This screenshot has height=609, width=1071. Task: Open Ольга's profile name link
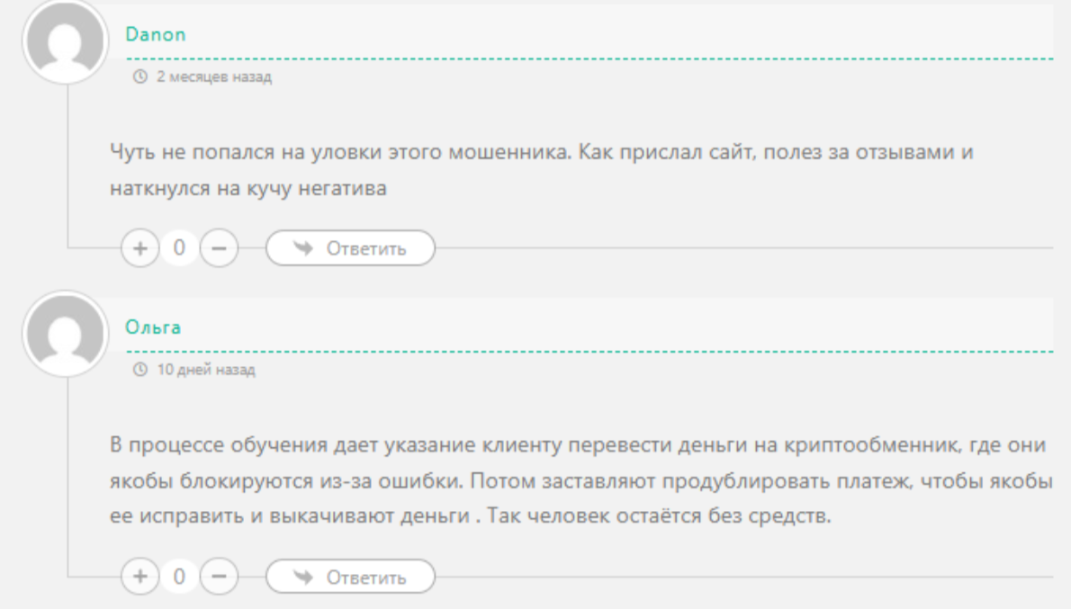pos(153,327)
